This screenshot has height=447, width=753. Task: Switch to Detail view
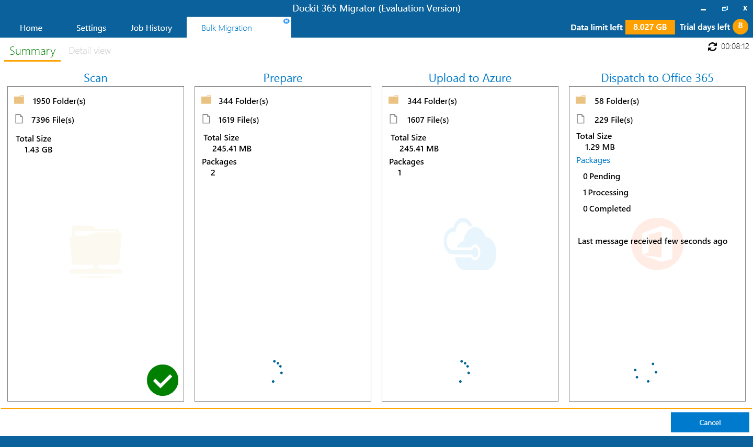tap(90, 51)
